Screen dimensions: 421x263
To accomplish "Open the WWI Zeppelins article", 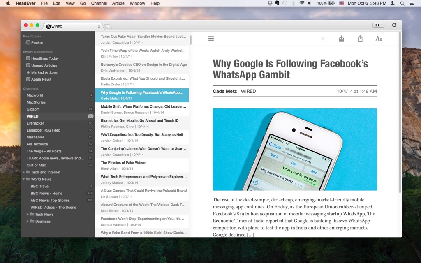I will pos(142,137).
